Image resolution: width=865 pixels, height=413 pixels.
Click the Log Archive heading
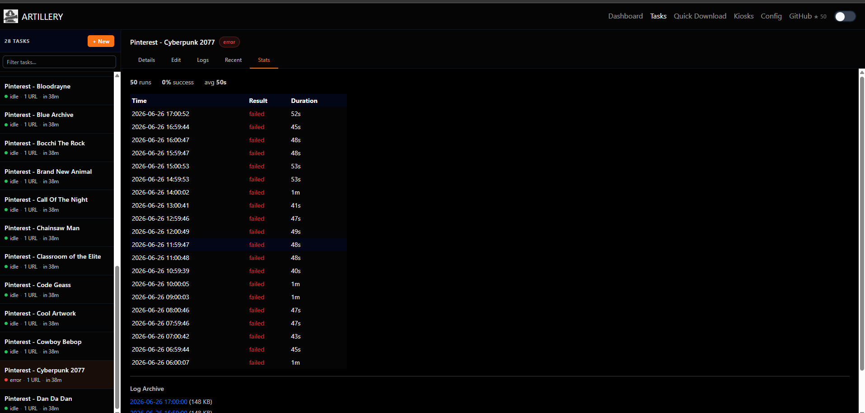(147, 389)
